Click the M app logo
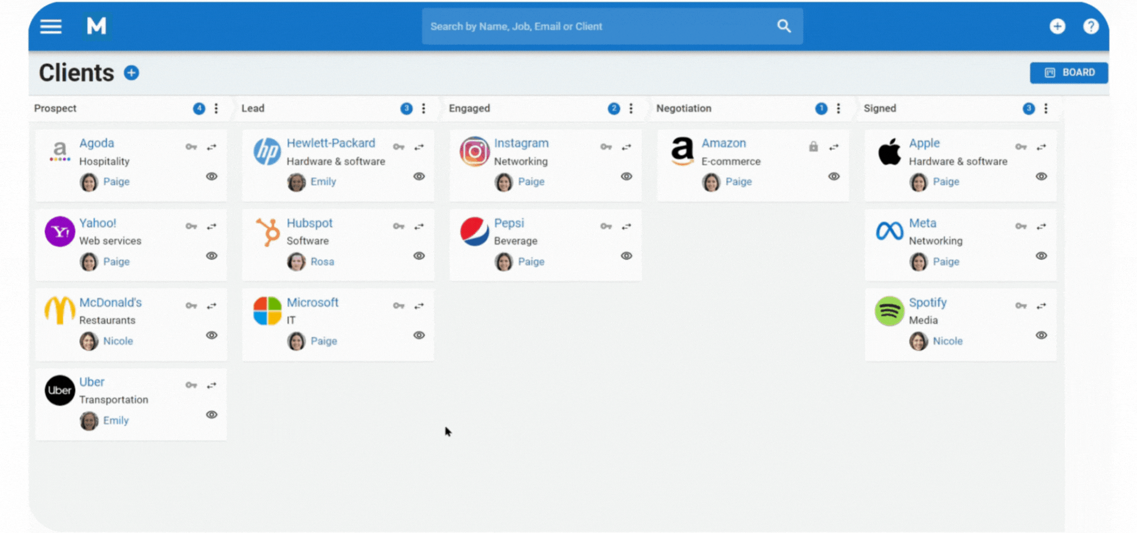 (x=97, y=26)
